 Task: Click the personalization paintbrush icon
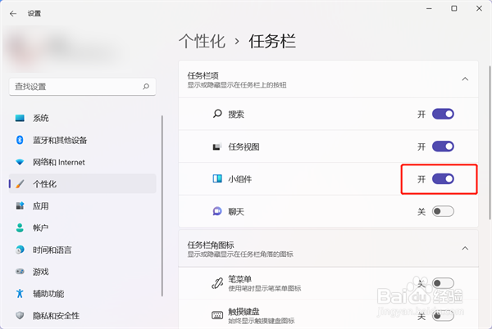tap(20, 184)
